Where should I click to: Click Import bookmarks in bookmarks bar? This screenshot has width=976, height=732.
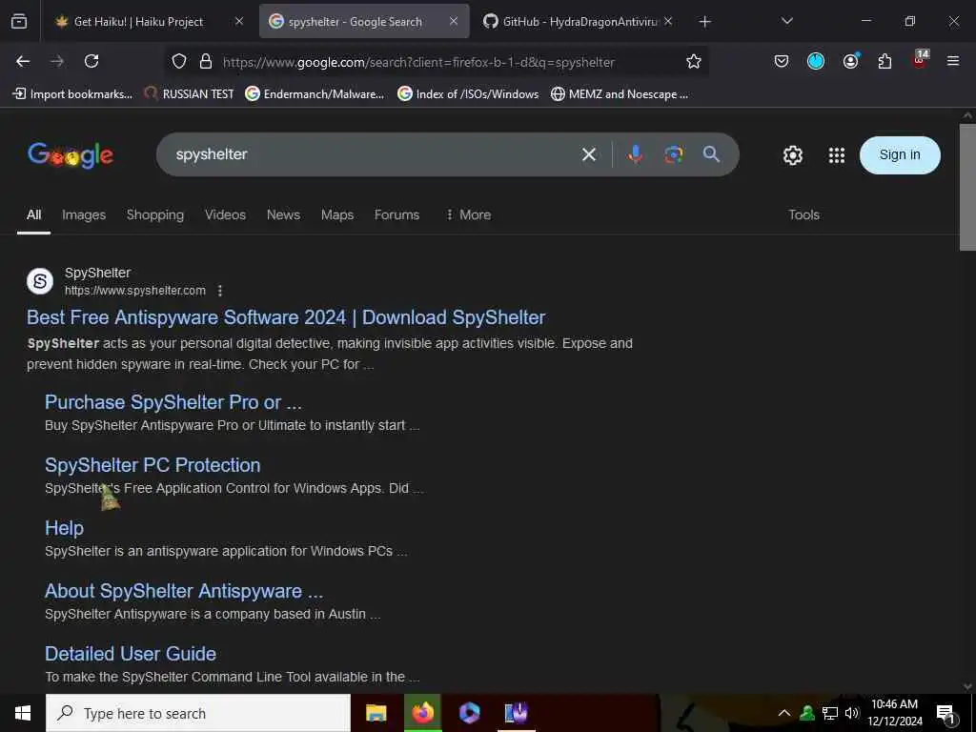72,94
